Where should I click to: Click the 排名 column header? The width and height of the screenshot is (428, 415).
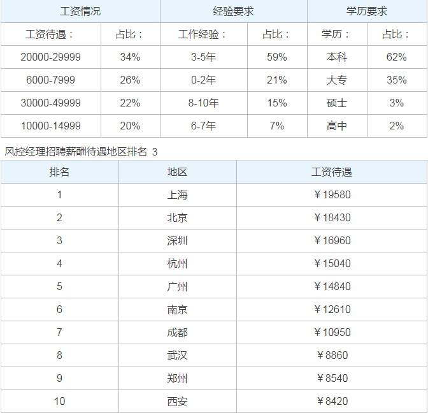tap(60, 172)
